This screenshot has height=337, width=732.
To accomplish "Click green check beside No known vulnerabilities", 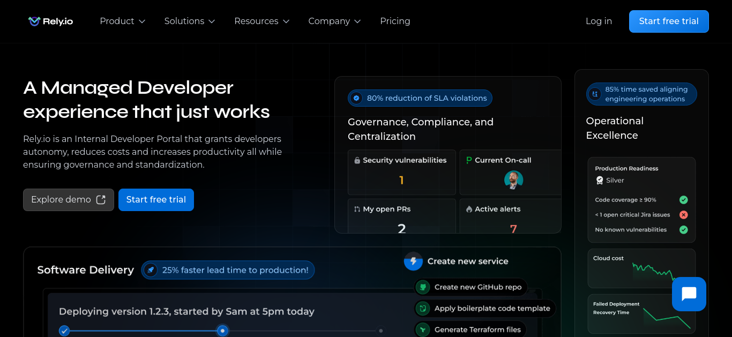I will [683, 230].
